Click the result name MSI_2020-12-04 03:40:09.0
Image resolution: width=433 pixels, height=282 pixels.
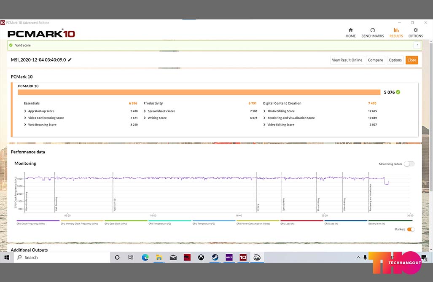[38, 60]
